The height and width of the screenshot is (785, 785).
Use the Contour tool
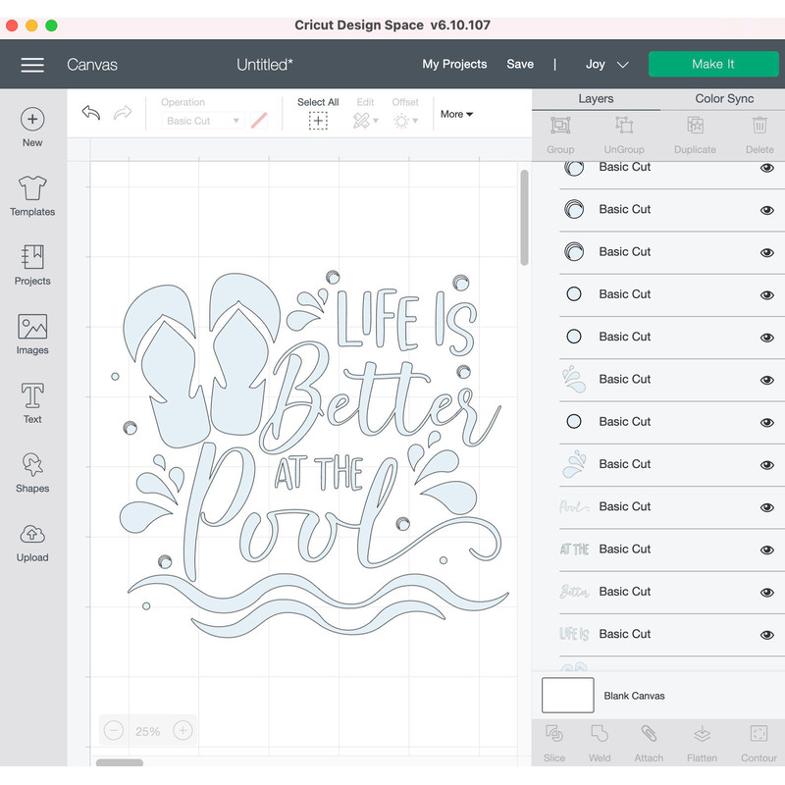click(x=759, y=741)
